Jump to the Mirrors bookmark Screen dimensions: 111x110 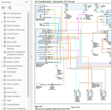pos(10,88)
